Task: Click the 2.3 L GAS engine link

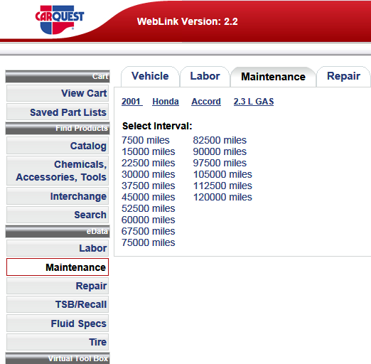Action: pos(254,102)
